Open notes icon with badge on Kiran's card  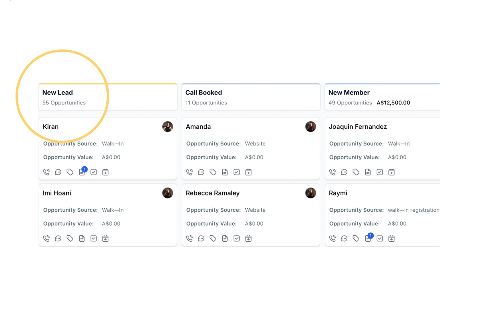click(x=82, y=172)
